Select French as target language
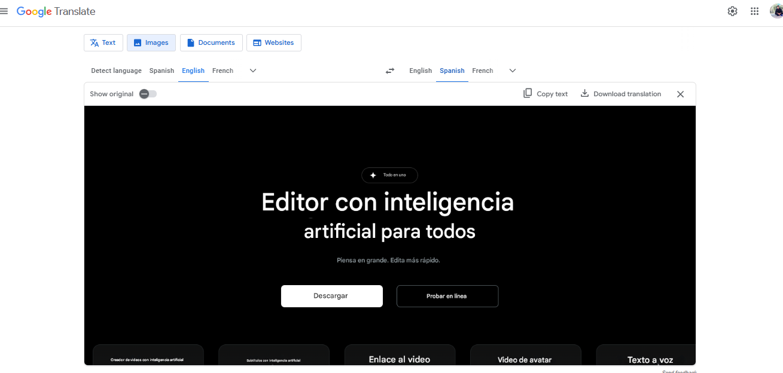This screenshot has width=783, height=373. 483,71
